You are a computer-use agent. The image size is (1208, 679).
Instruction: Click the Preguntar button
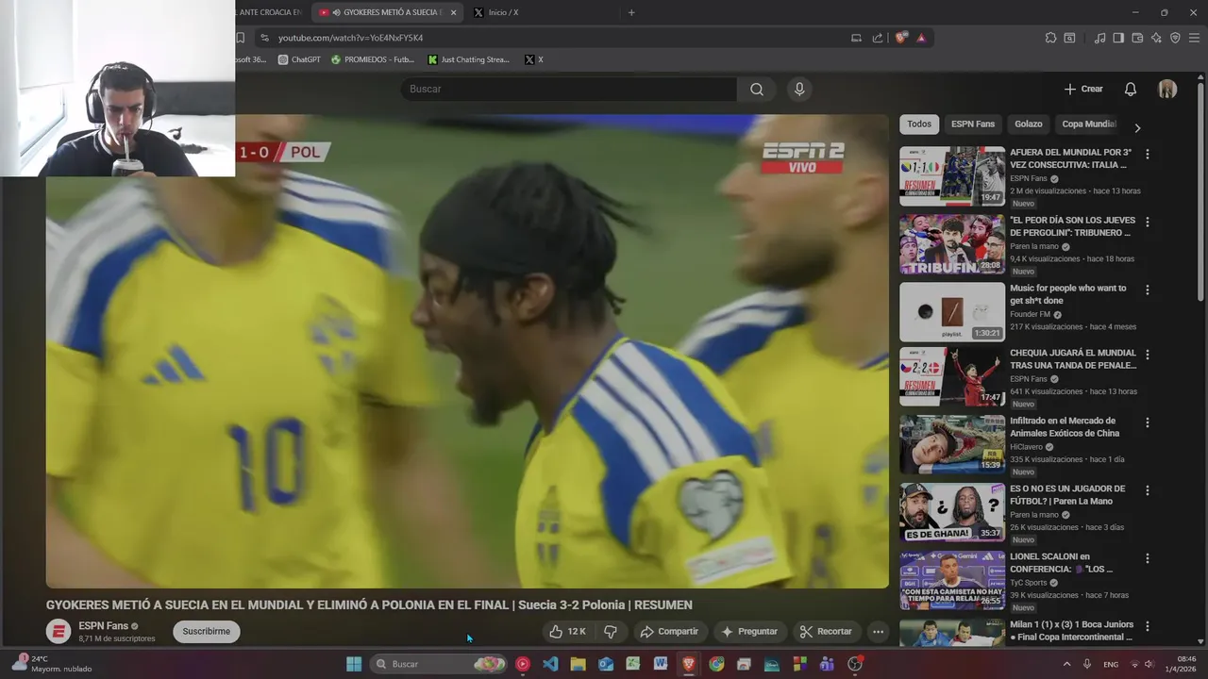(x=749, y=631)
